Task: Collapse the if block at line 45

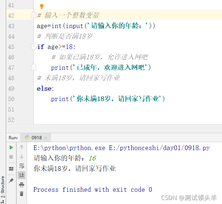Action: tap(33, 47)
